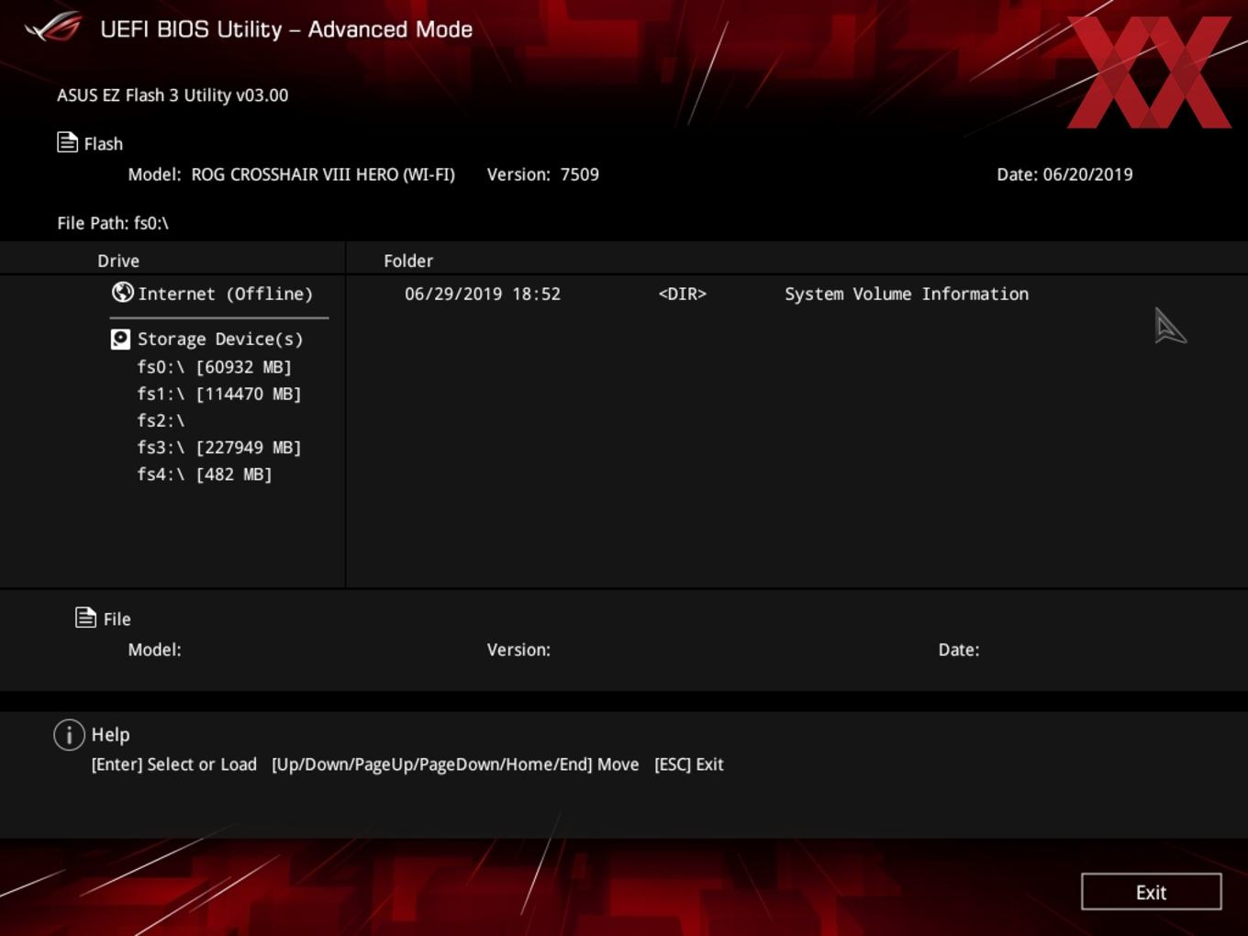Choose drive fs4:\ [482 MB]
Viewport: 1248px width, 936px height.
[204, 474]
